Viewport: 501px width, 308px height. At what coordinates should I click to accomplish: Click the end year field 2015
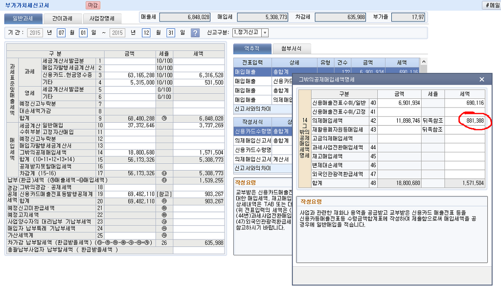pos(117,33)
